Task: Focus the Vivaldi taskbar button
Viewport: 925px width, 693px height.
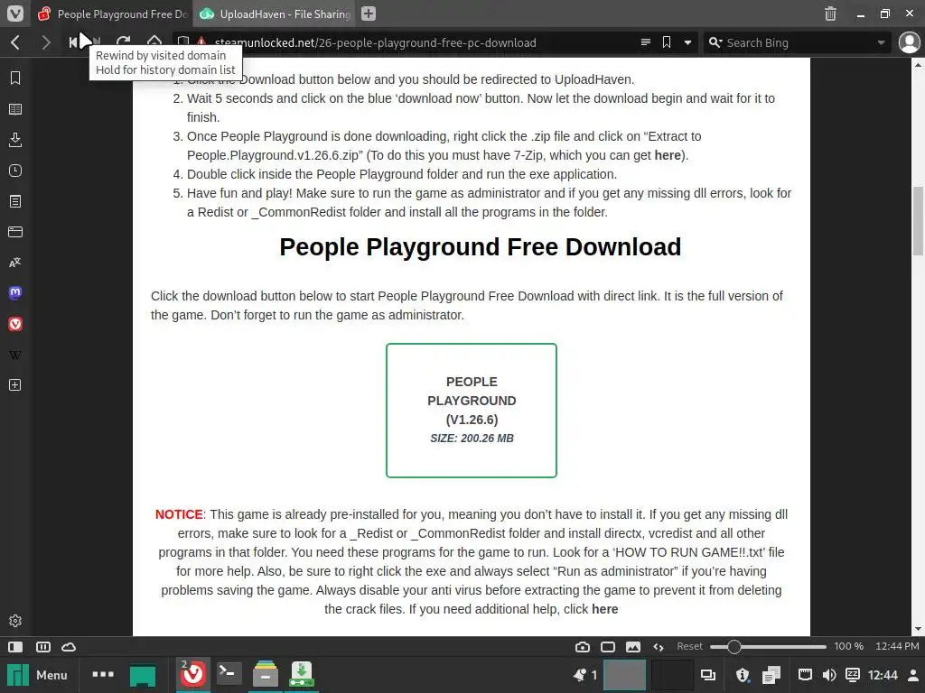Action: [192, 674]
